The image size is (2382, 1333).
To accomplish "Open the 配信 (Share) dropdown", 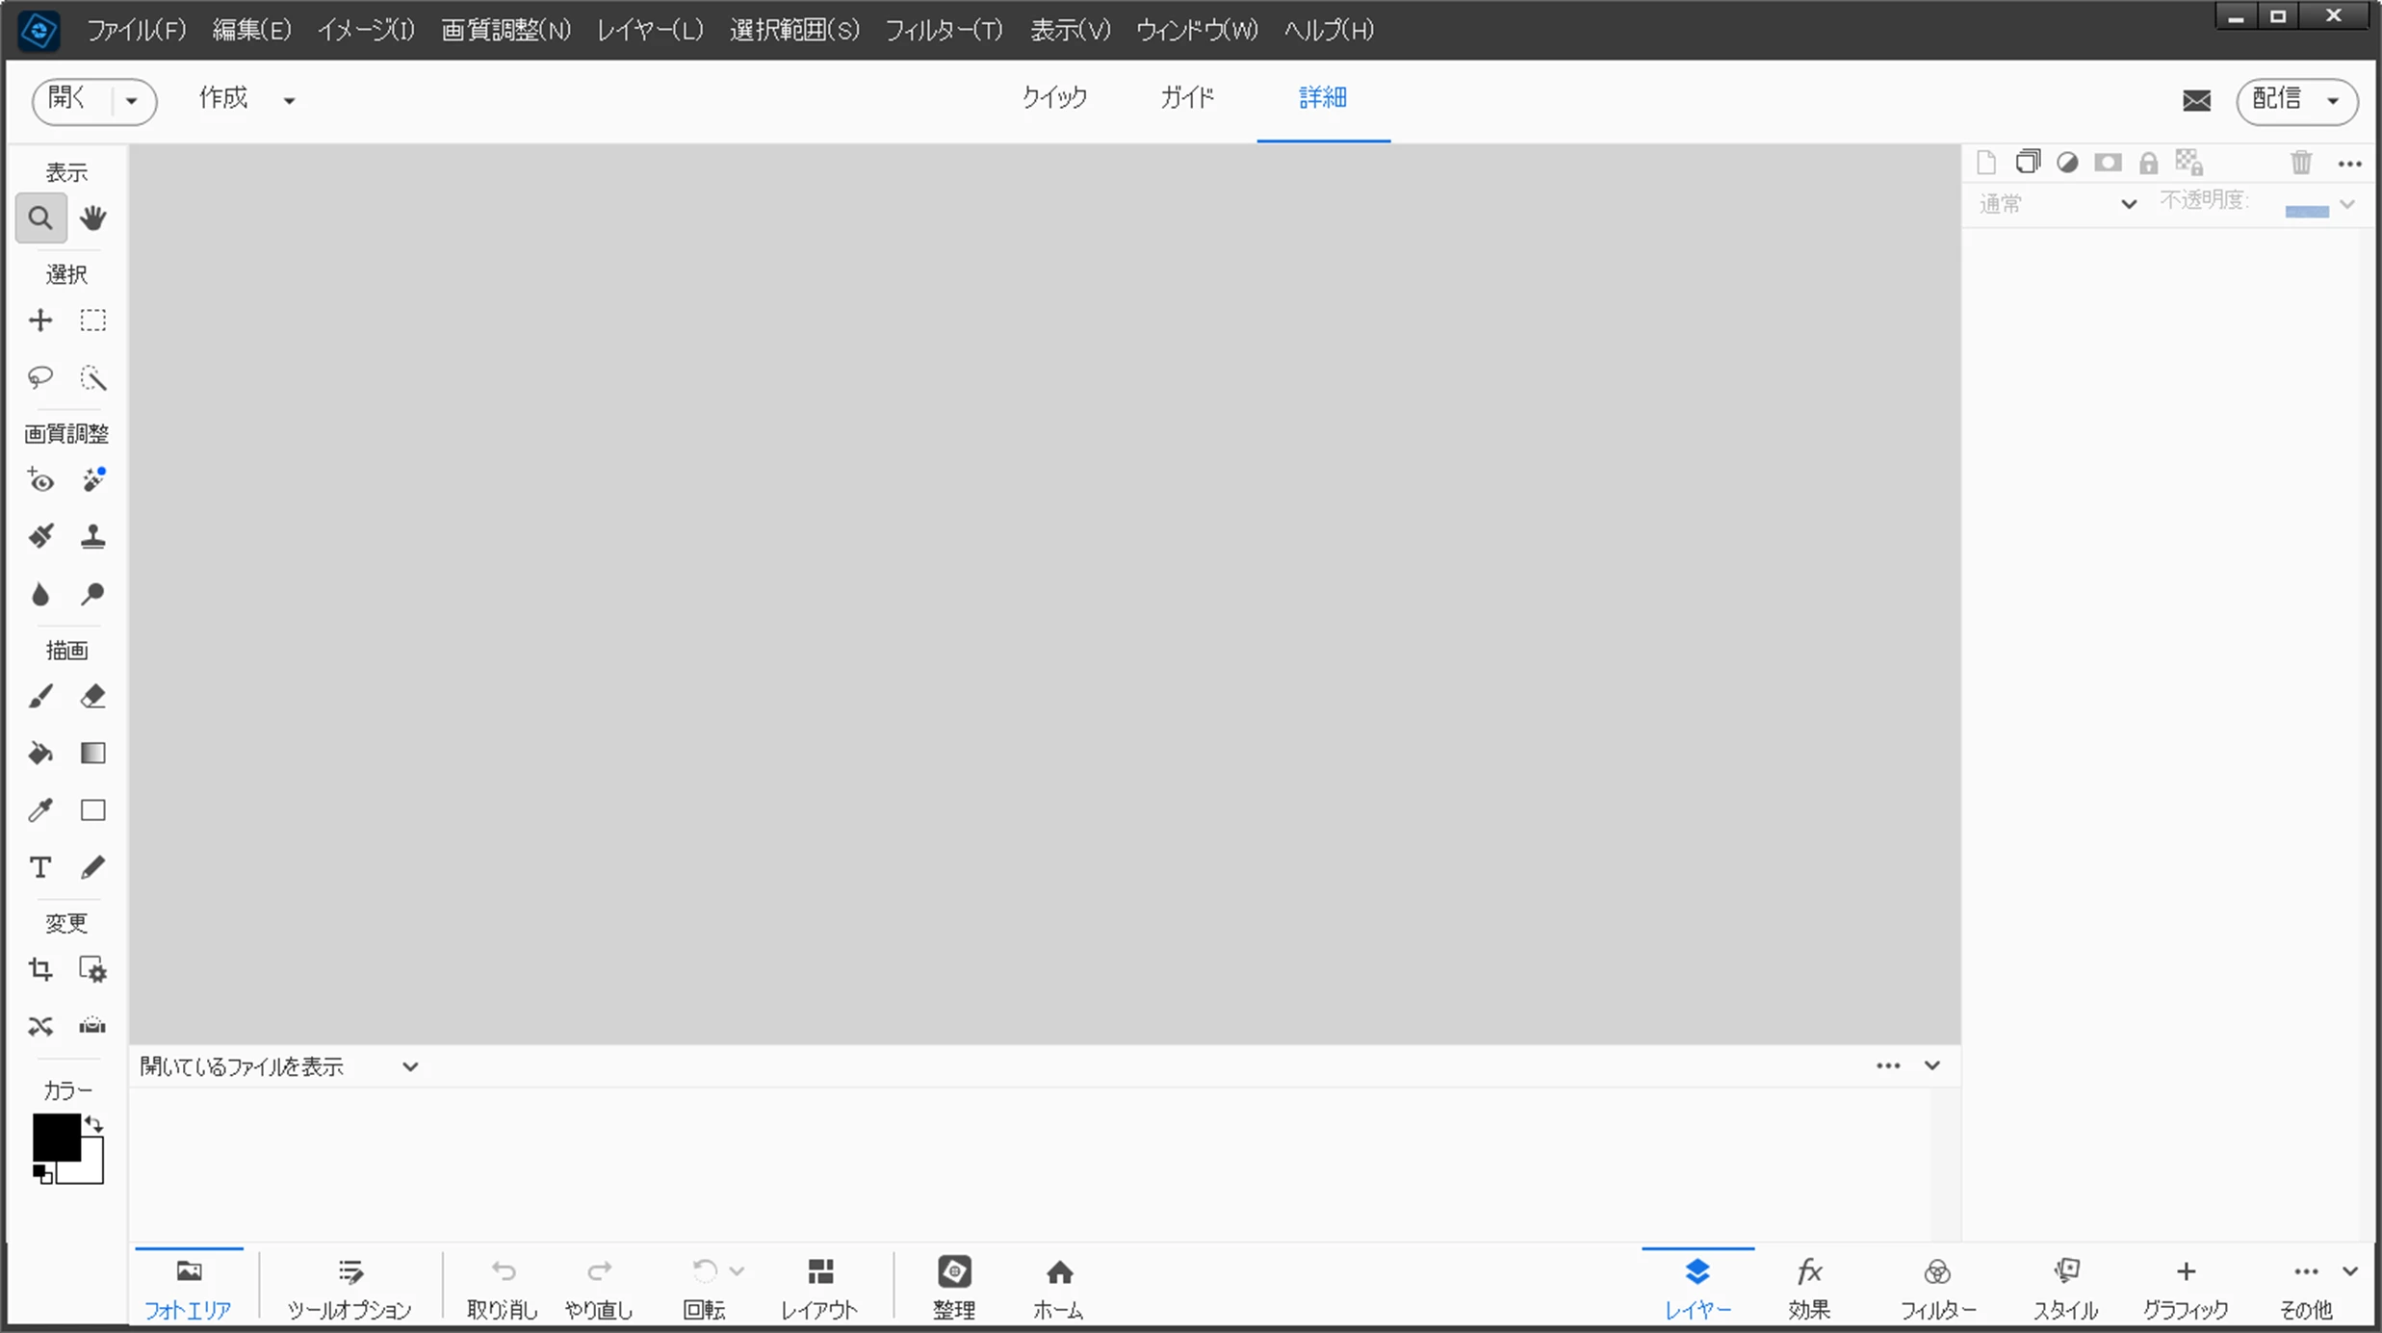I will click(x=2297, y=101).
